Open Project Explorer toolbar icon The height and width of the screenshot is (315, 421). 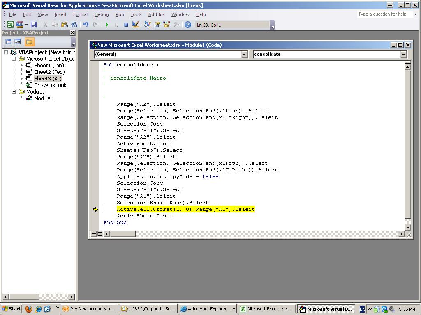148,25
